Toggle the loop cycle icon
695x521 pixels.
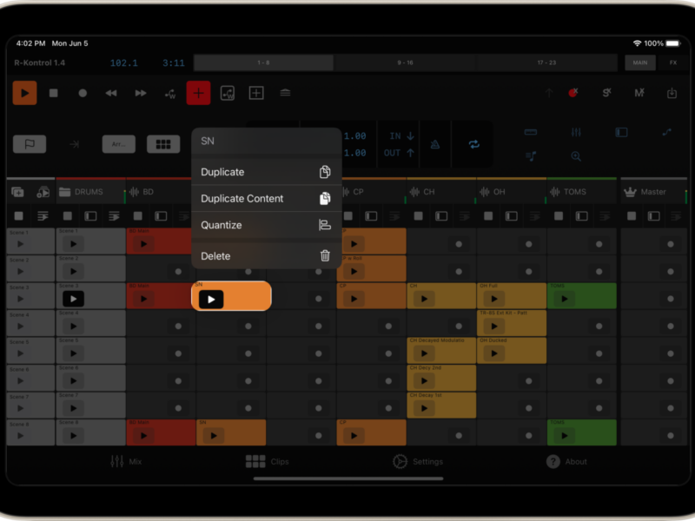point(473,144)
